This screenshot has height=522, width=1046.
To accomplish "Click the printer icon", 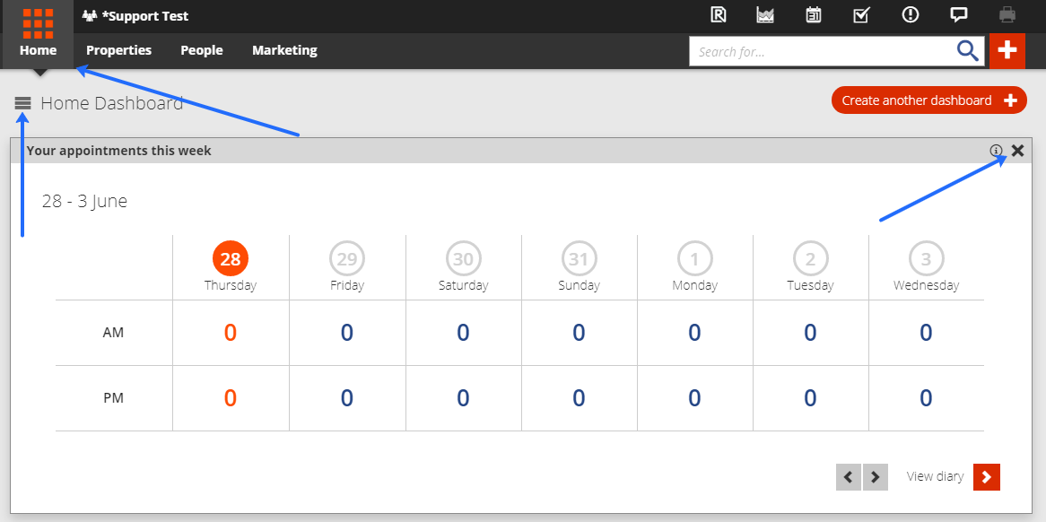I will (x=1007, y=14).
